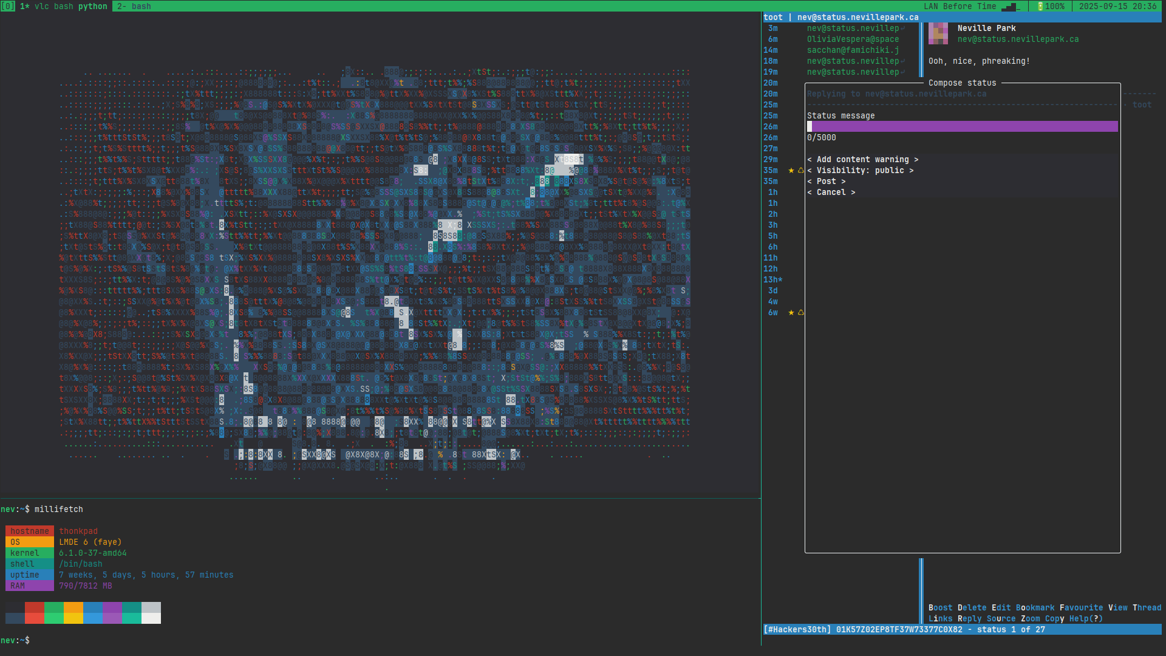The image size is (1166, 656).
Task: Click the boost icon on the 35m row
Action: [x=800, y=171]
